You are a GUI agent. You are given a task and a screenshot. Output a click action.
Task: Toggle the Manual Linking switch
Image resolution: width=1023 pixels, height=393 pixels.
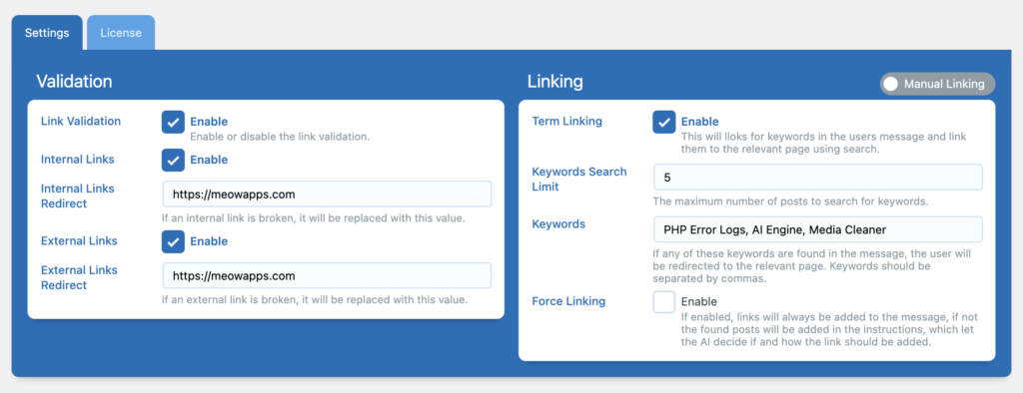click(937, 84)
